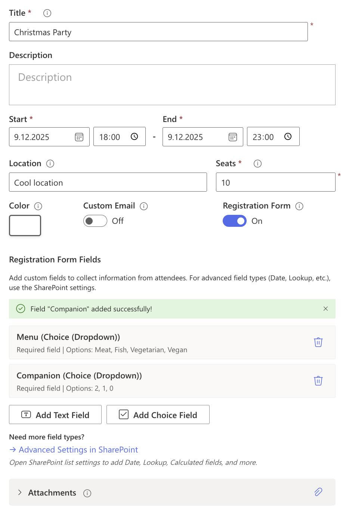The image size is (349, 518).
Task: Delete the Companion field with the trash icon
Action: point(318,381)
